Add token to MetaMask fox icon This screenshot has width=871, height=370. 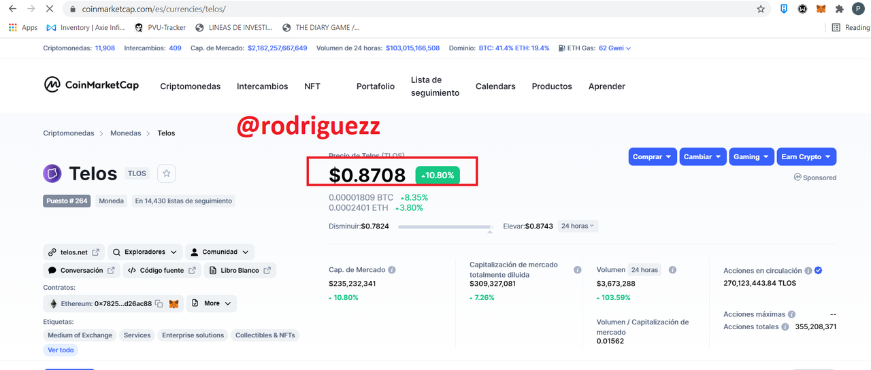tap(174, 304)
